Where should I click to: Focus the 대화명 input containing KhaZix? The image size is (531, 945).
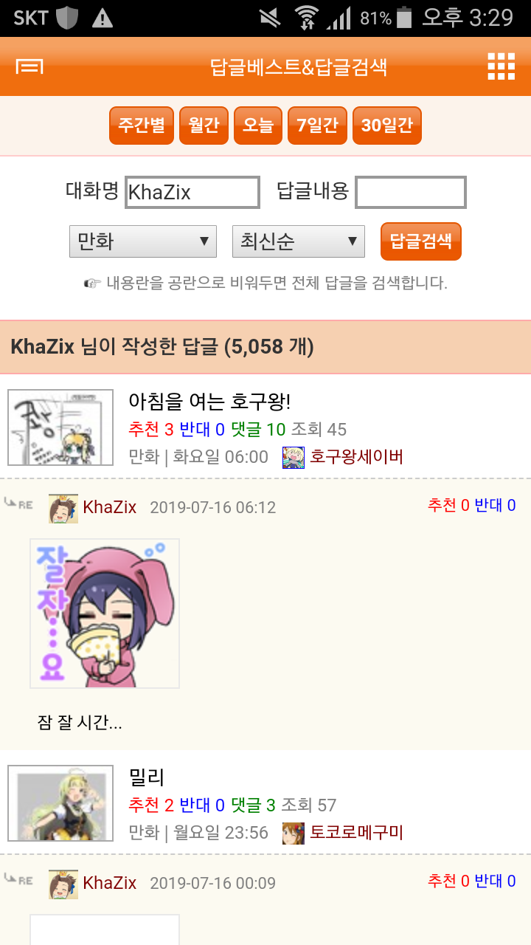(192, 193)
